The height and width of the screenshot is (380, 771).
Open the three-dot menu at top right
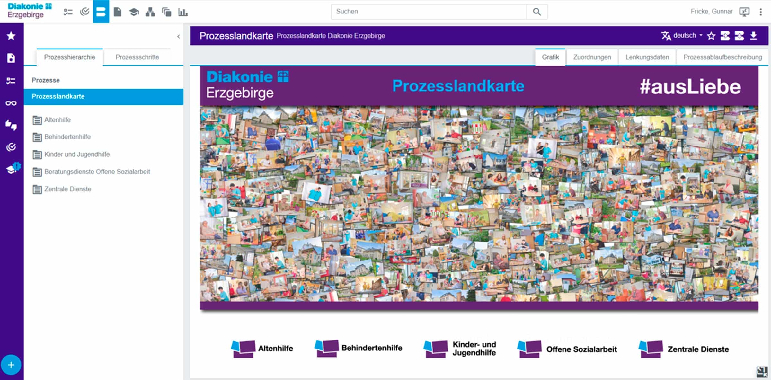(x=760, y=12)
